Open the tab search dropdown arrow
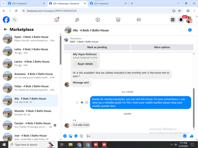Screen dimensions: 198x148 (4, 4)
